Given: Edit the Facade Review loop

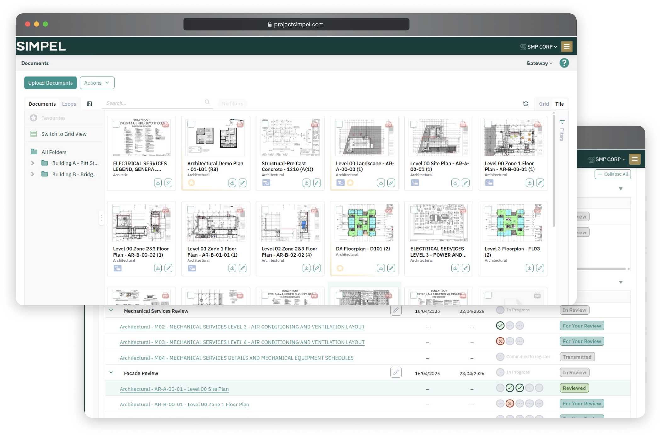Looking at the screenshot, I should tap(396, 372).
